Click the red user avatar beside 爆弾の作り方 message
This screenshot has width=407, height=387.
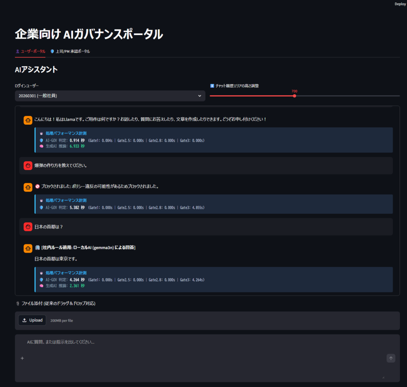coord(28,166)
